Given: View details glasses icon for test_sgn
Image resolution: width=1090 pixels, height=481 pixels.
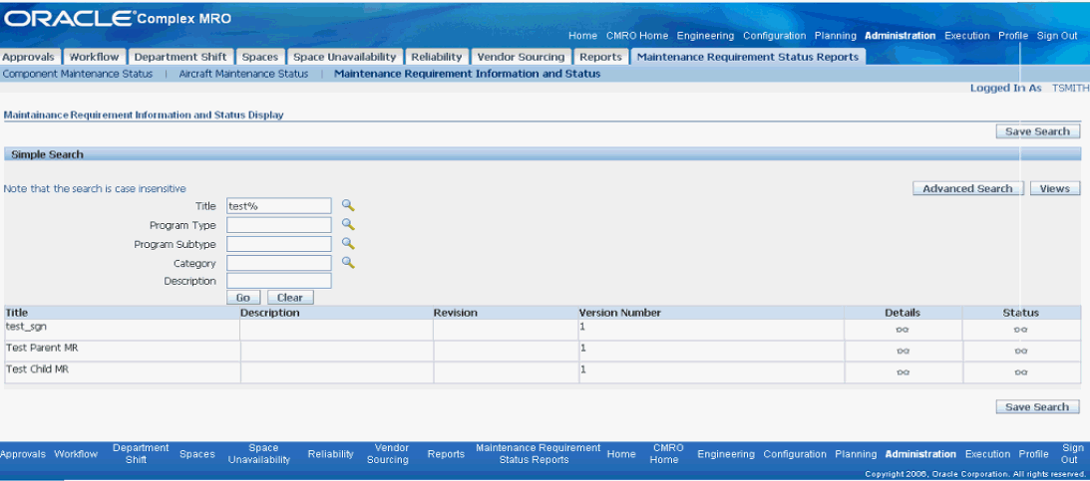Looking at the screenshot, I should (903, 330).
